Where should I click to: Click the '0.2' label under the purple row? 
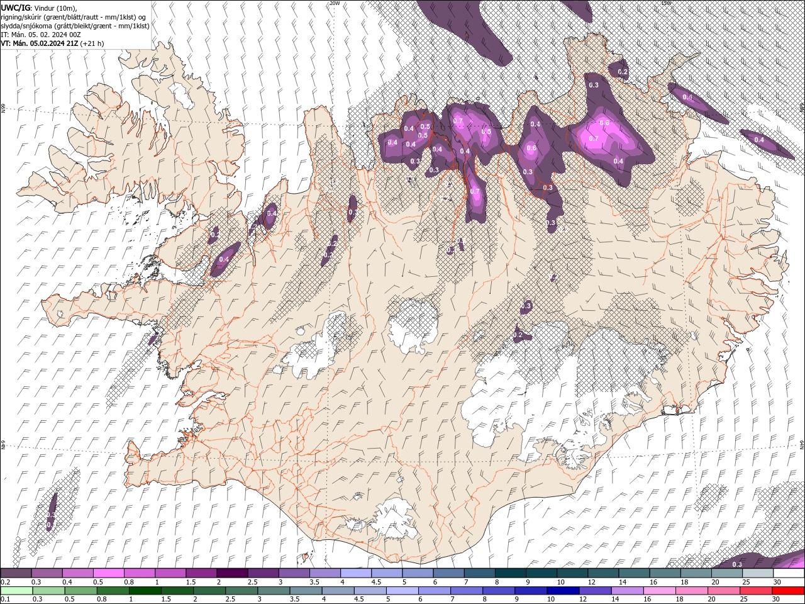tap(4, 582)
